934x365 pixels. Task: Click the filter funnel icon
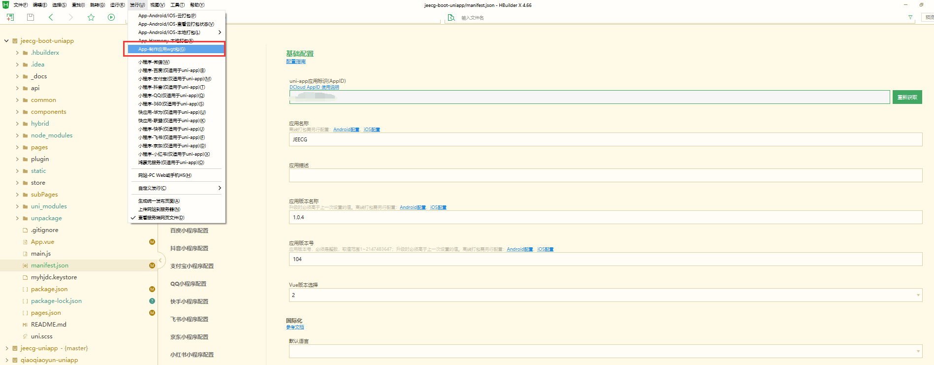point(910,17)
